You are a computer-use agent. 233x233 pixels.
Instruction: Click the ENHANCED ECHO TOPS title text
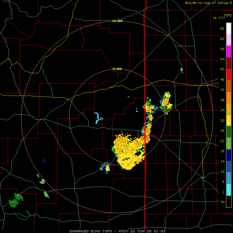[91, 231]
